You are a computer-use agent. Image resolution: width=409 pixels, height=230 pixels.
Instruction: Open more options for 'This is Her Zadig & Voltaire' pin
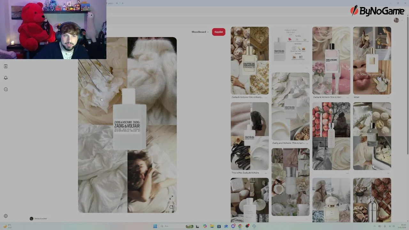pos(266,173)
